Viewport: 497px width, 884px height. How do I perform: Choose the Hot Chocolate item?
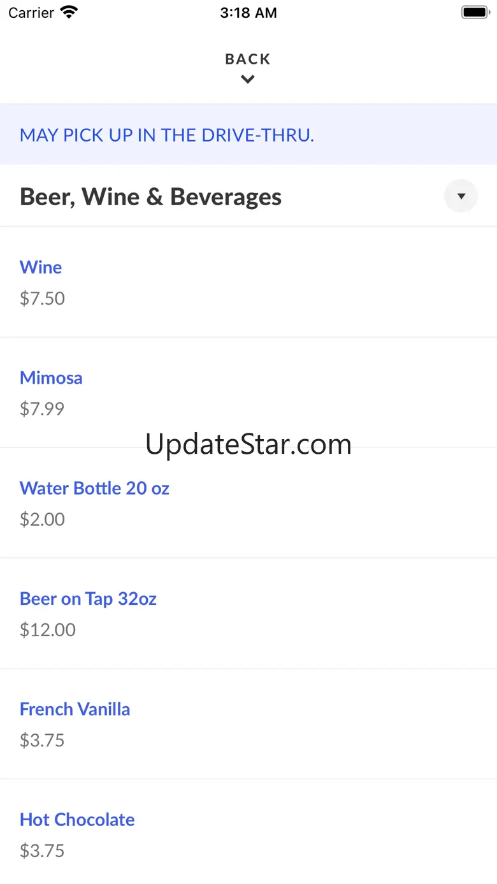77,820
